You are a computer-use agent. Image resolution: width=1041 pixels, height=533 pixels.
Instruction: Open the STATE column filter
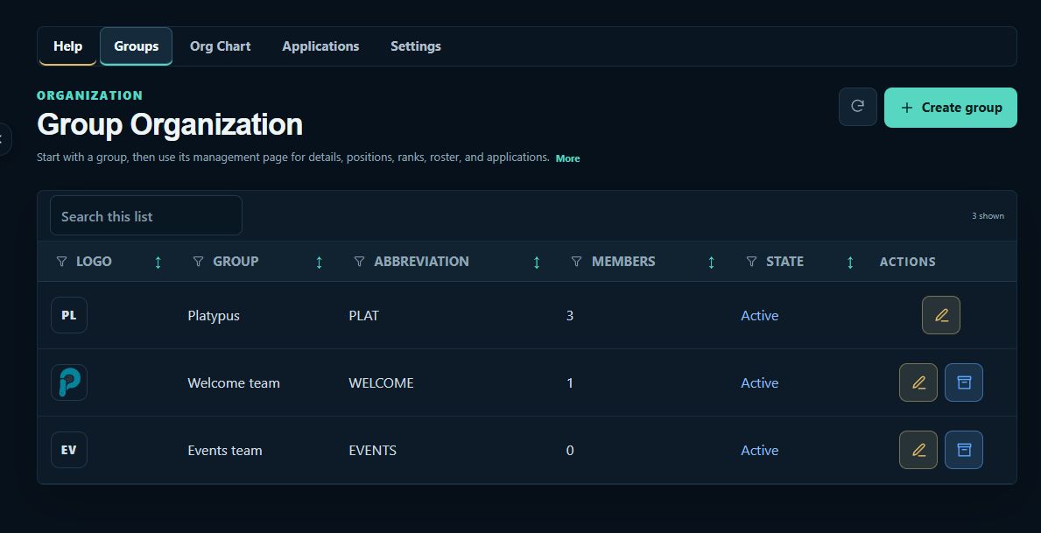tap(751, 262)
